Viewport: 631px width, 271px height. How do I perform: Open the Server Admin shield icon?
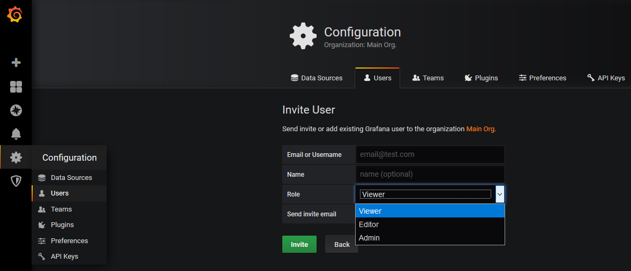point(16,181)
